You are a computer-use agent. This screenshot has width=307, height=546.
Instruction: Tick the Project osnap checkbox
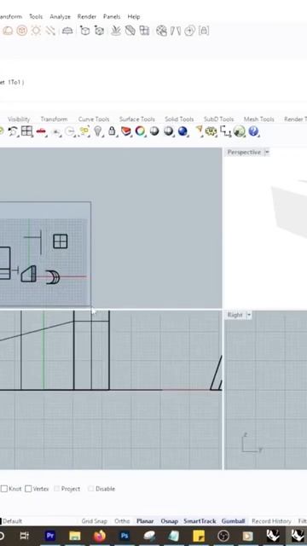(57, 489)
